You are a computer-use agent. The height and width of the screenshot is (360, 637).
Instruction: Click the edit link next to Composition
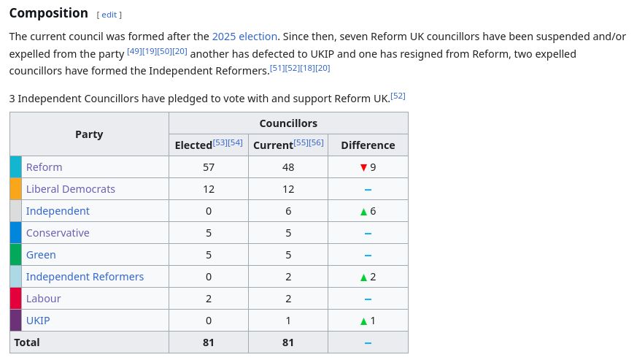coord(109,15)
